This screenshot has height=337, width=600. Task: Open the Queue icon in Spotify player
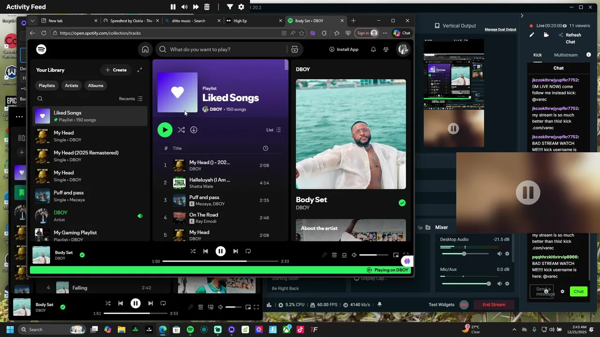[x=334, y=255]
